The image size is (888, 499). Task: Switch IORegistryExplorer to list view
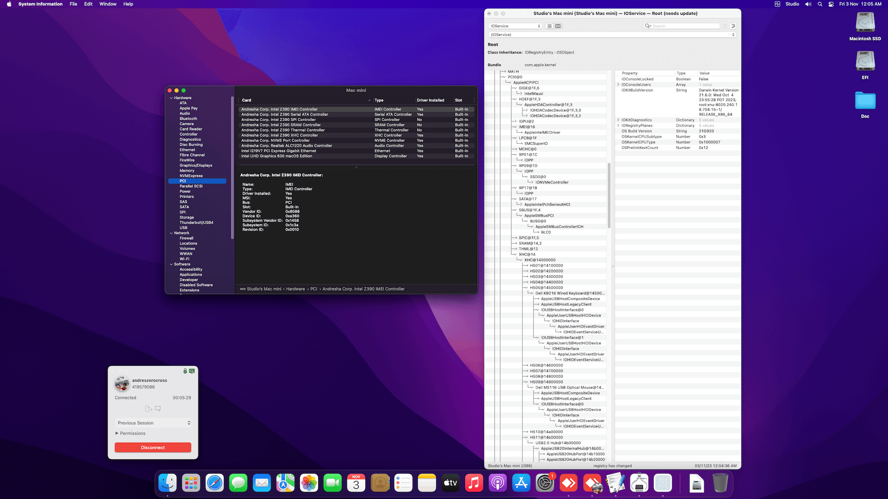pos(549,26)
